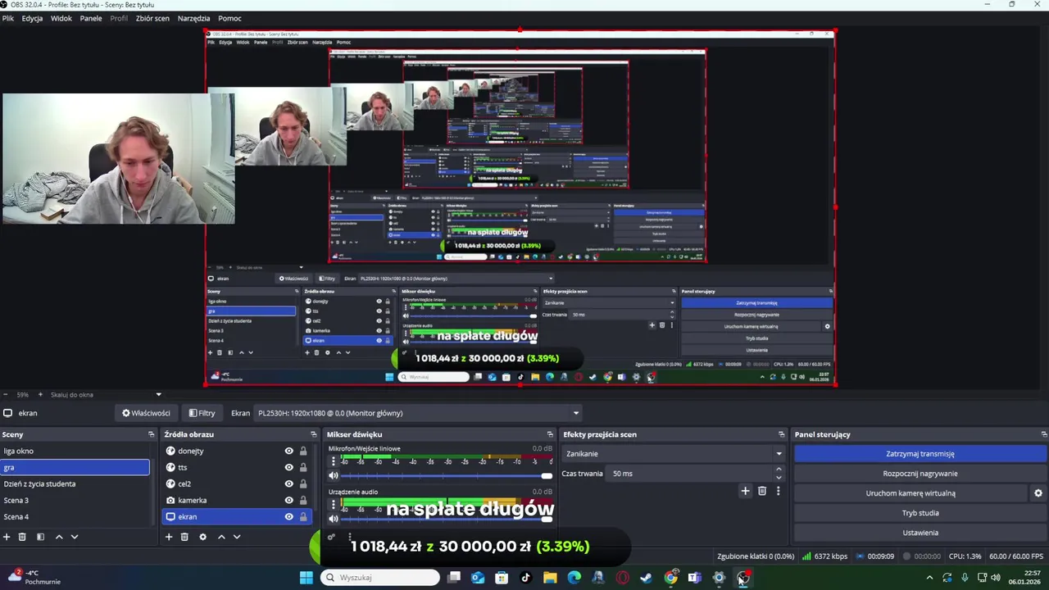Move selected scene down
This screenshot has height=590, width=1049.
(75, 537)
